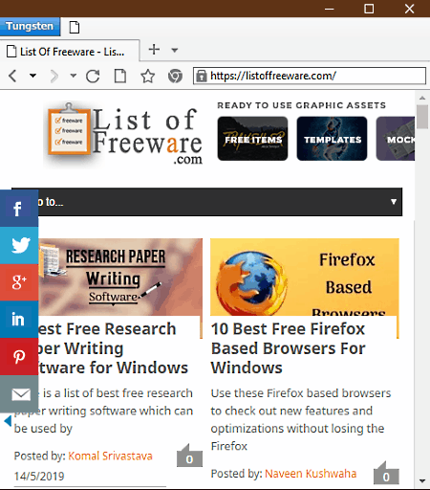The image size is (430, 490).
Task: Reload the page with refresh icon
Action: 93,76
